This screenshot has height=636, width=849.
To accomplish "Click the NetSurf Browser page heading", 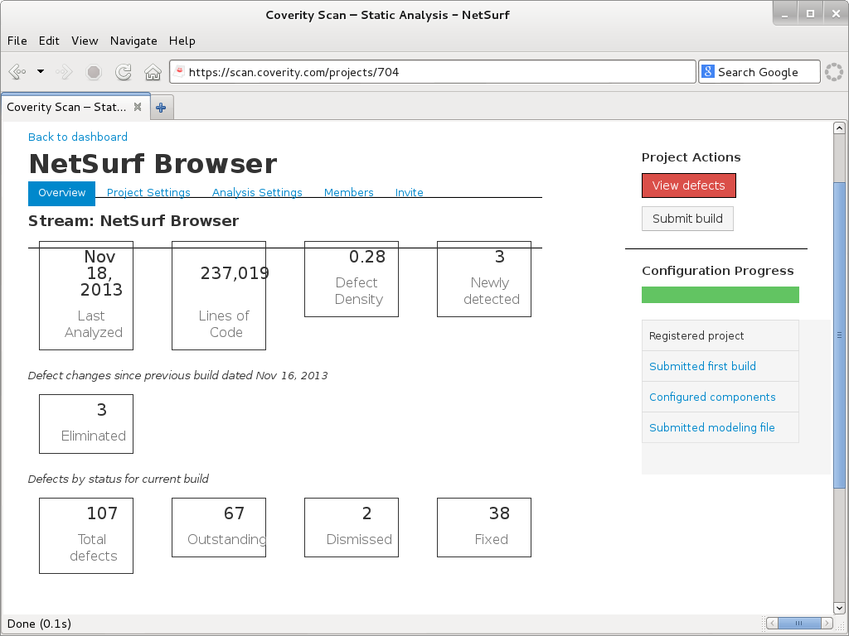I will pos(153,164).
